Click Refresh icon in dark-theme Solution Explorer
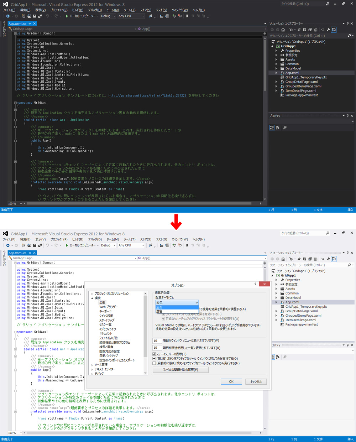The width and height of the screenshot is (356, 442). coord(304,30)
